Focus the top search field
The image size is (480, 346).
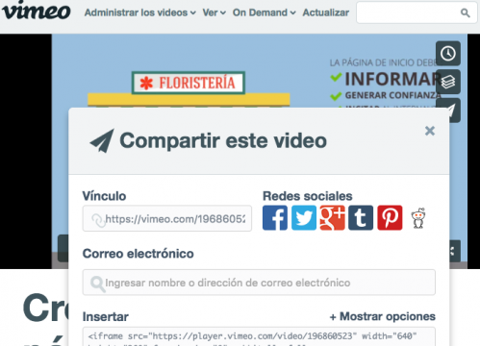point(417,12)
